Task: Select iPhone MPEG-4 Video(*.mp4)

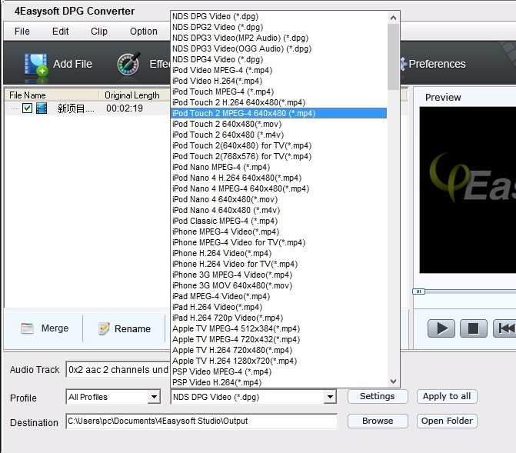Action: pyautogui.click(x=278, y=231)
